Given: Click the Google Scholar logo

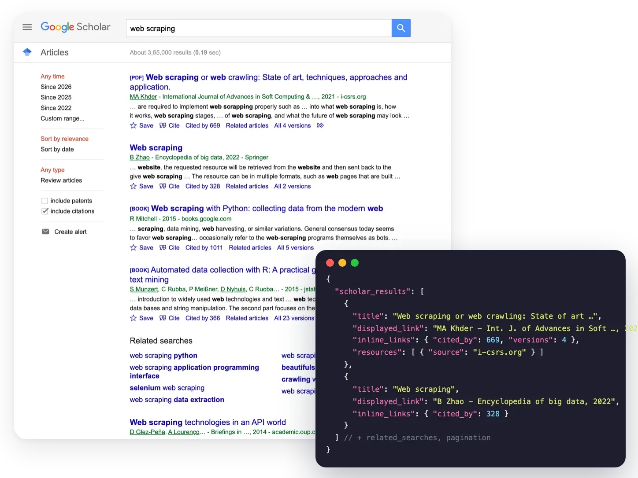Looking at the screenshot, I should coord(75,27).
